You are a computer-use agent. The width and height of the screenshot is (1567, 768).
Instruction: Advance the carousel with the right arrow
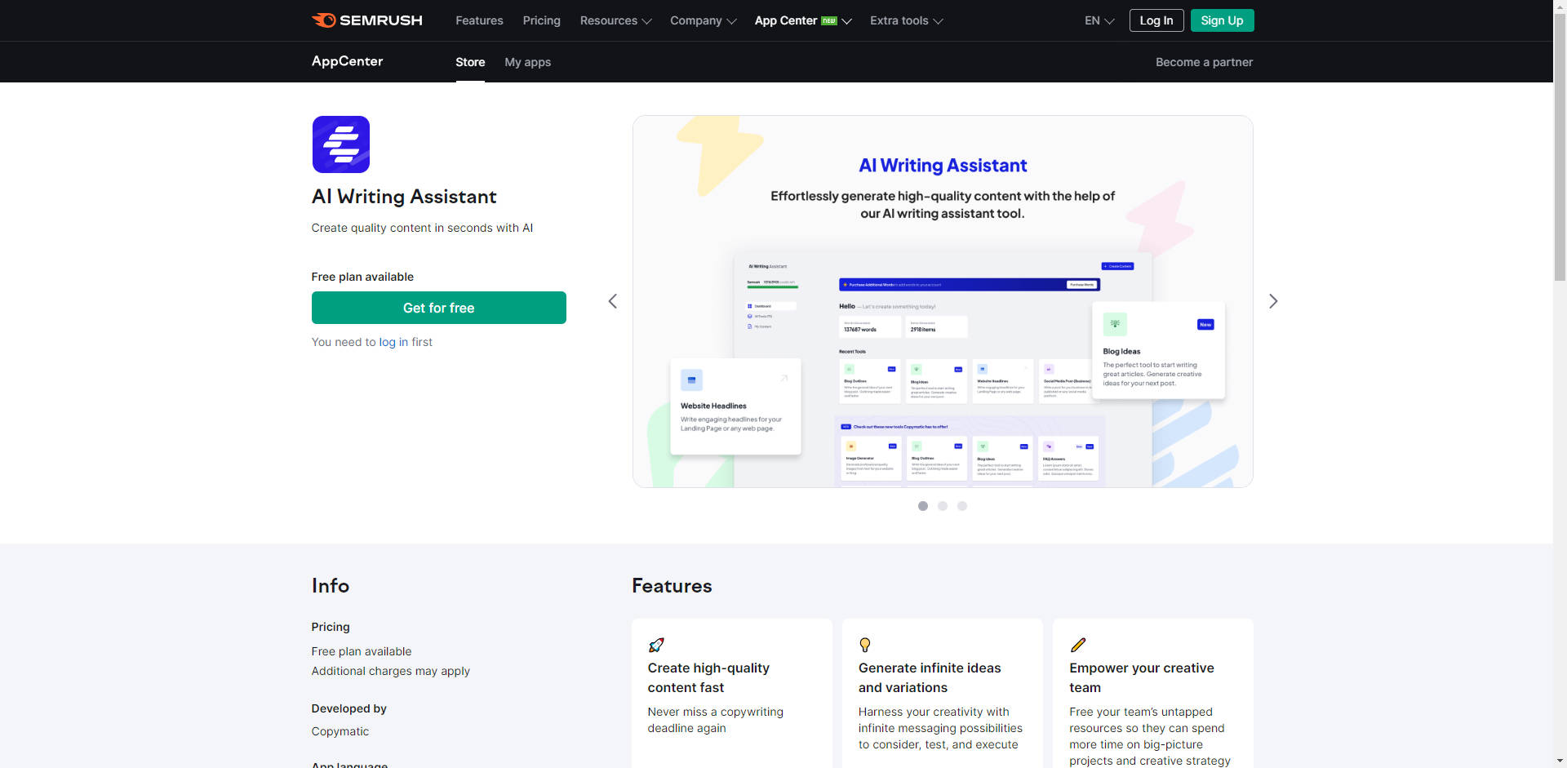(1273, 301)
